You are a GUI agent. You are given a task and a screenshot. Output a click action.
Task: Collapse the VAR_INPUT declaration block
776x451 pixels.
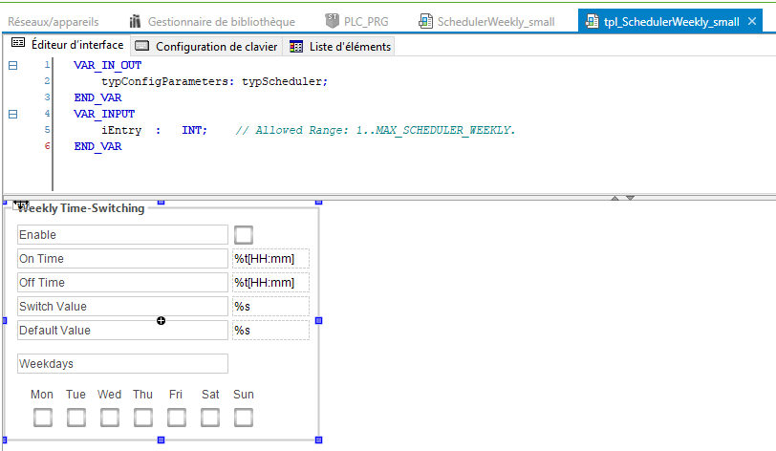pyautogui.click(x=12, y=114)
